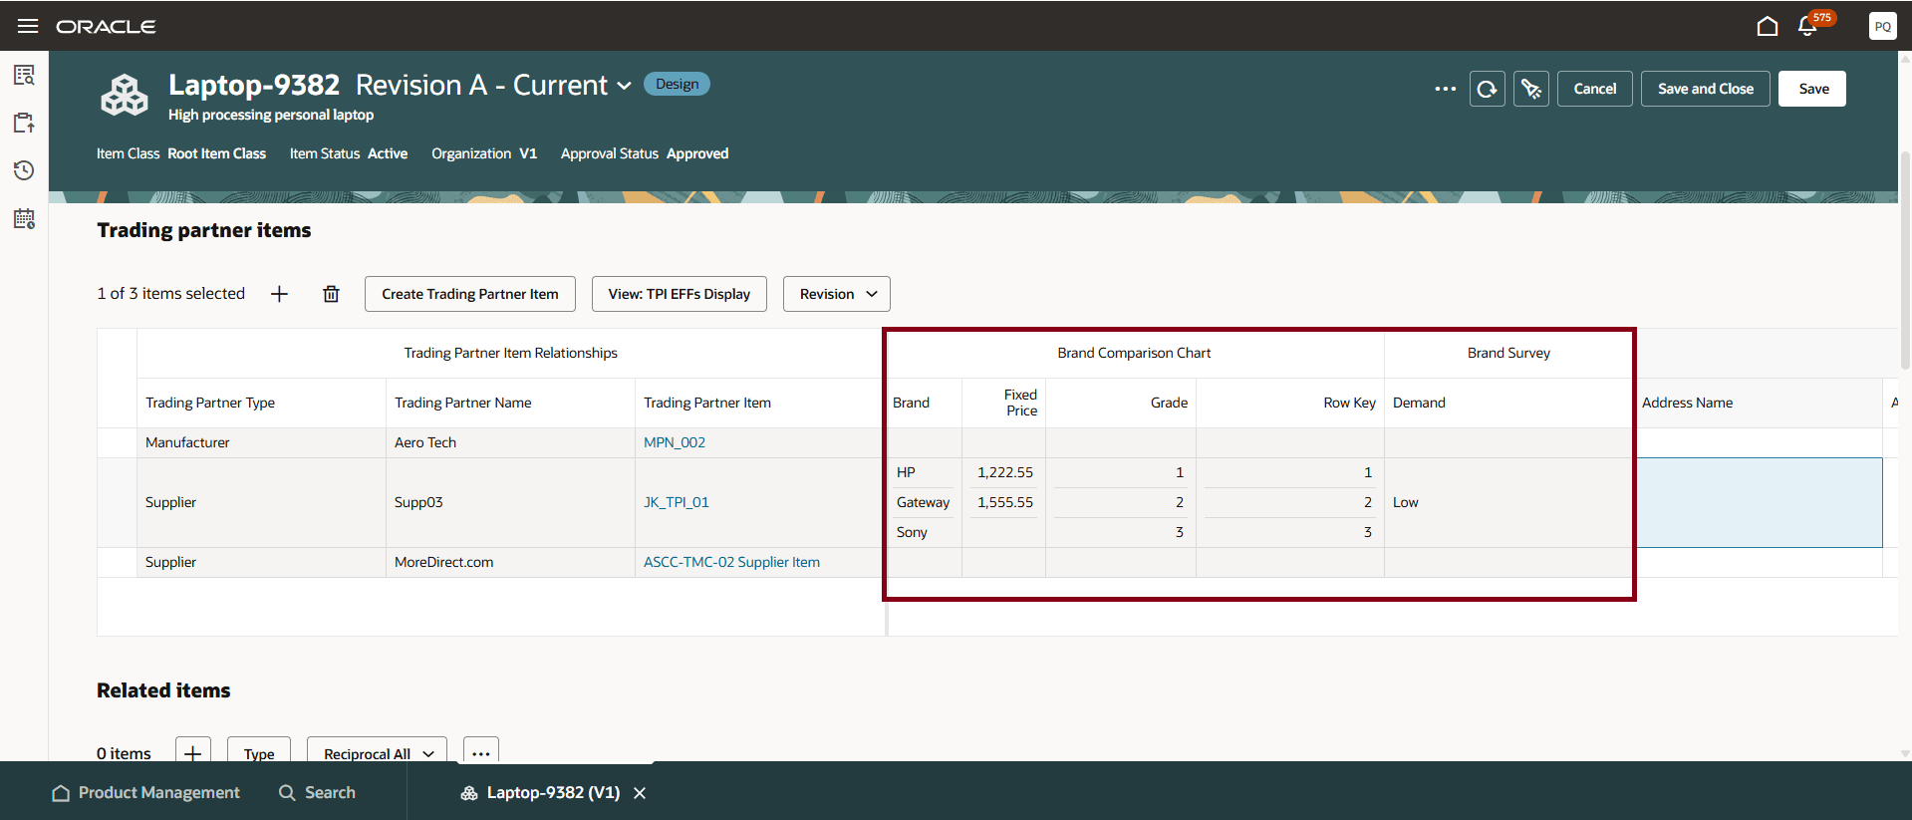The width and height of the screenshot is (1912, 820).
Task: Open the more actions ellipsis in header
Action: coord(1446,89)
